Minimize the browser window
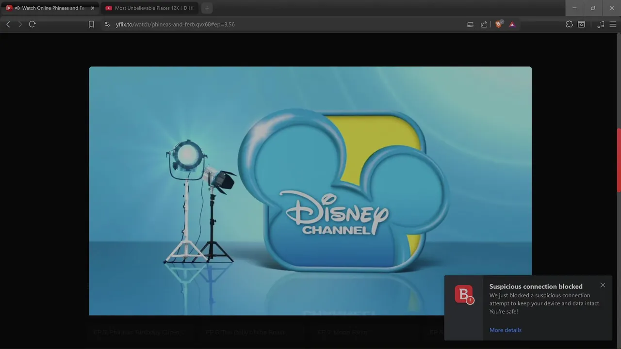621x349 pixels. pos(574,8)
